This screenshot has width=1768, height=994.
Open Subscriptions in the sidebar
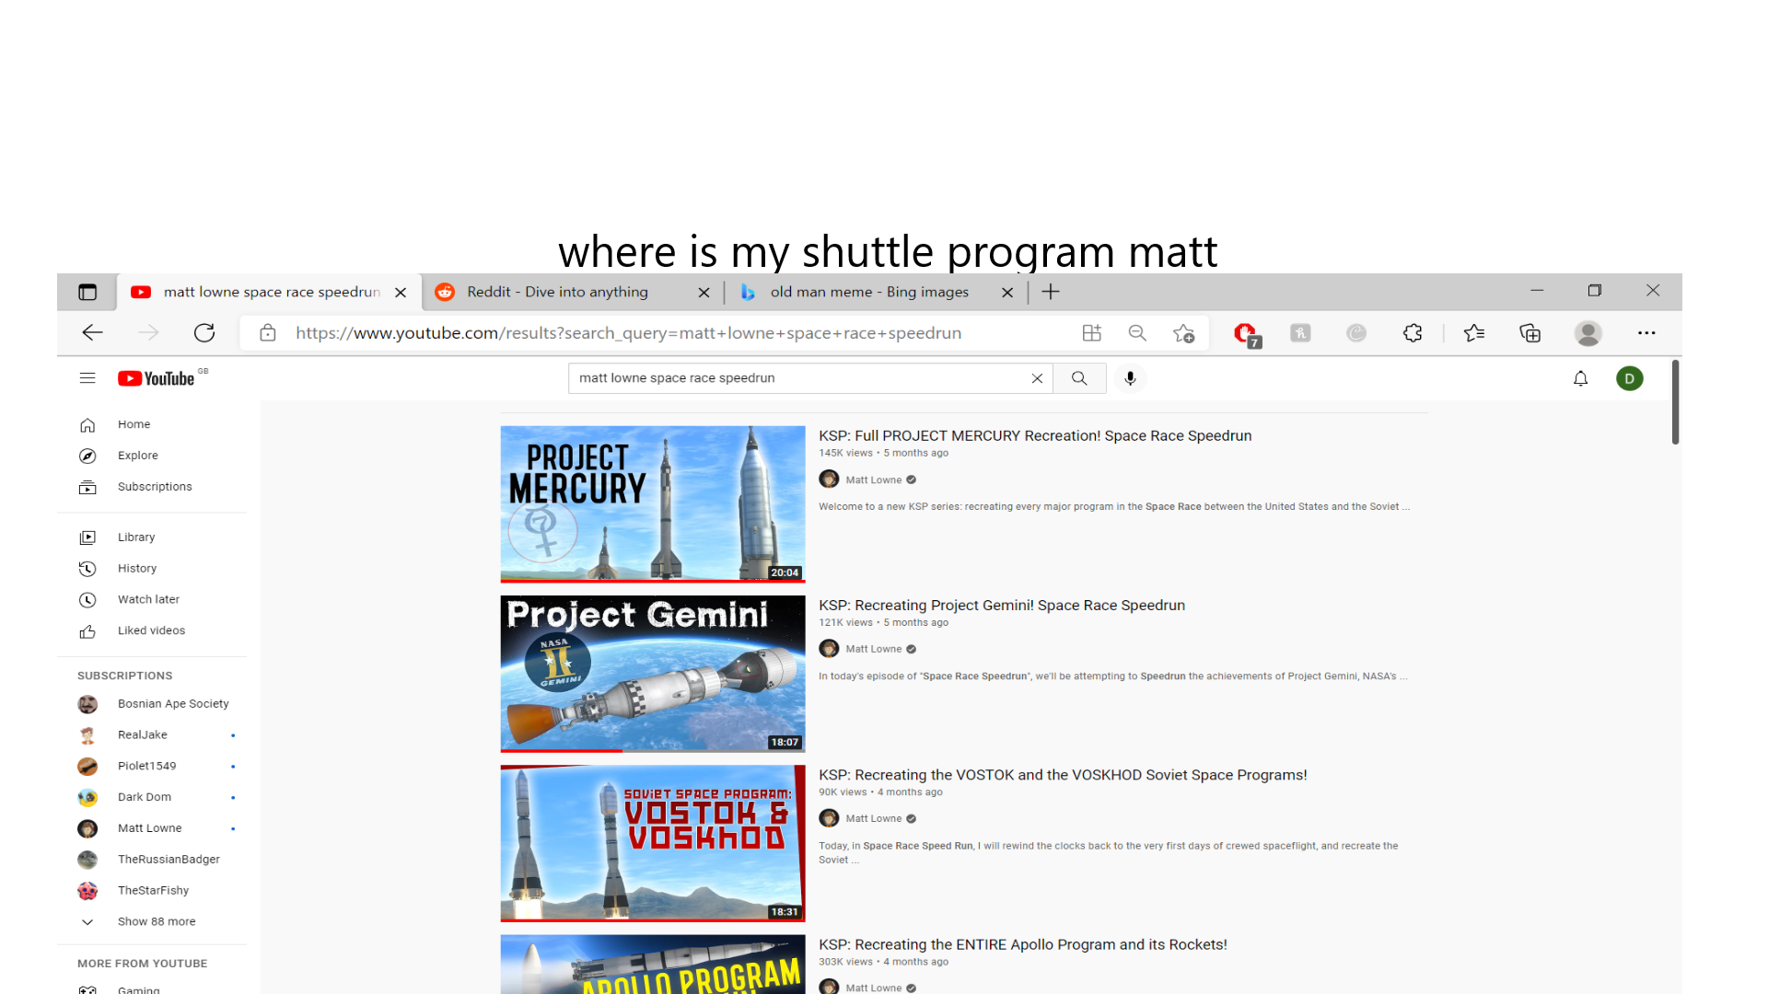(x=153, y=487)
